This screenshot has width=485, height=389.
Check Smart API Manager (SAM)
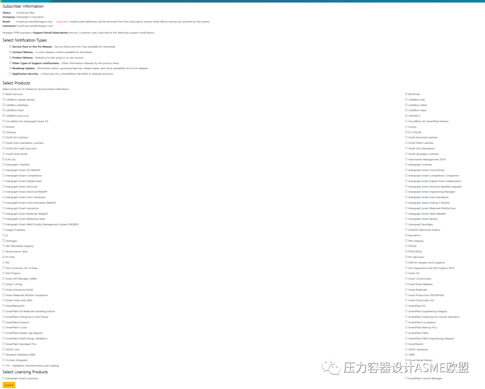(4, 278)
